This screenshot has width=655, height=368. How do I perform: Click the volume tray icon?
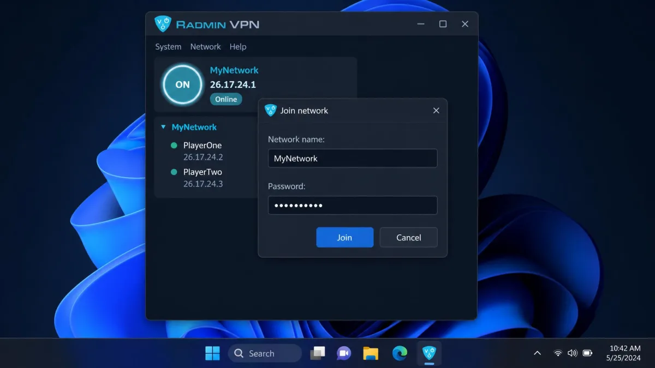click(573, 353)
